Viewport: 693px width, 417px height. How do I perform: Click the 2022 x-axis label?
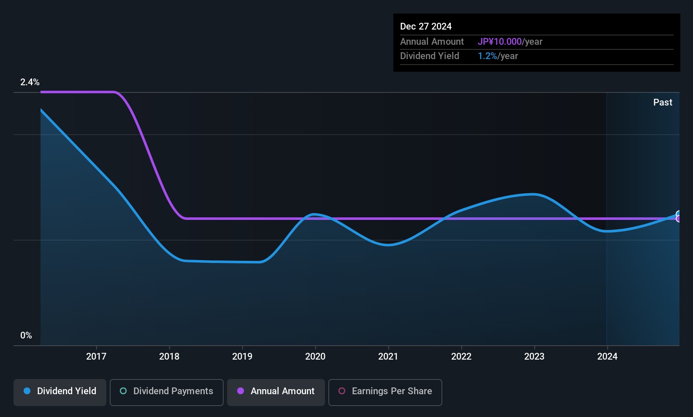[x=461, y=356]
